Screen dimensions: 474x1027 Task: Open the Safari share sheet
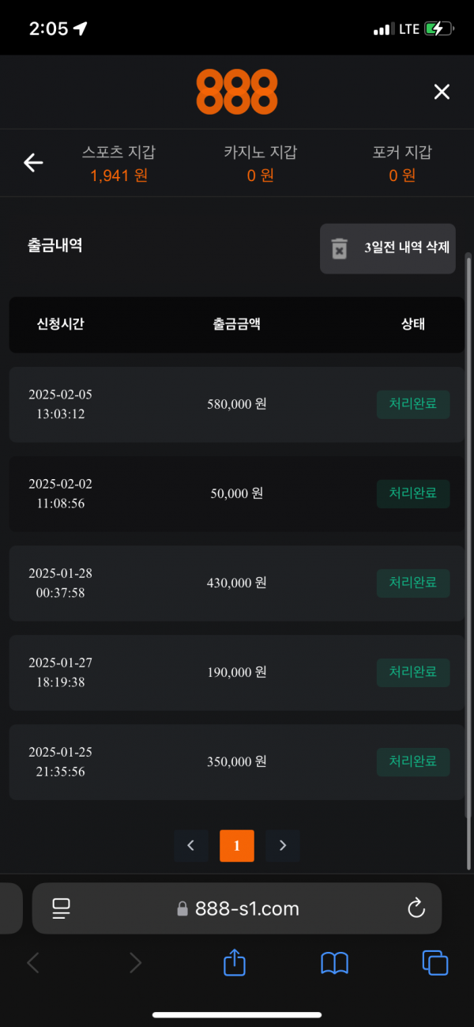coord(235,962)
